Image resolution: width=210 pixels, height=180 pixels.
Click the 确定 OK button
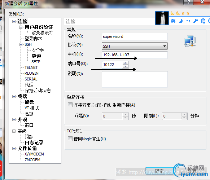pyautogui.click(x=159, y=171)
